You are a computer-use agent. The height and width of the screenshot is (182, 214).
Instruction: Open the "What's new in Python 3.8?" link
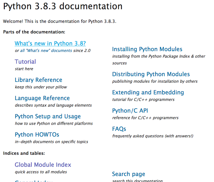pos(50,44)
